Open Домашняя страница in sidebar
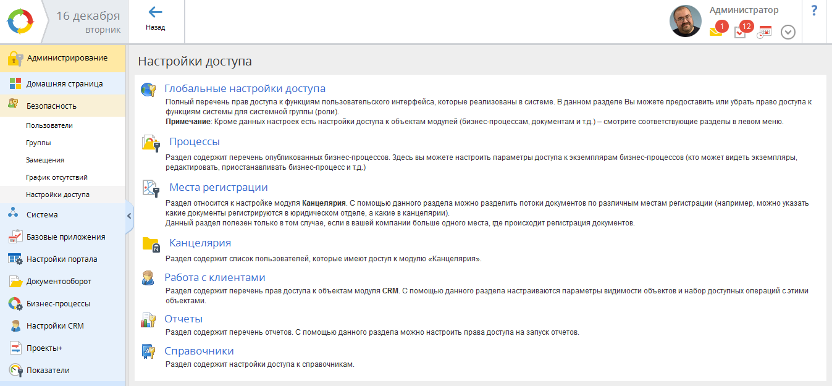Viewport: 832px width, 386px height. coord(64,83)
